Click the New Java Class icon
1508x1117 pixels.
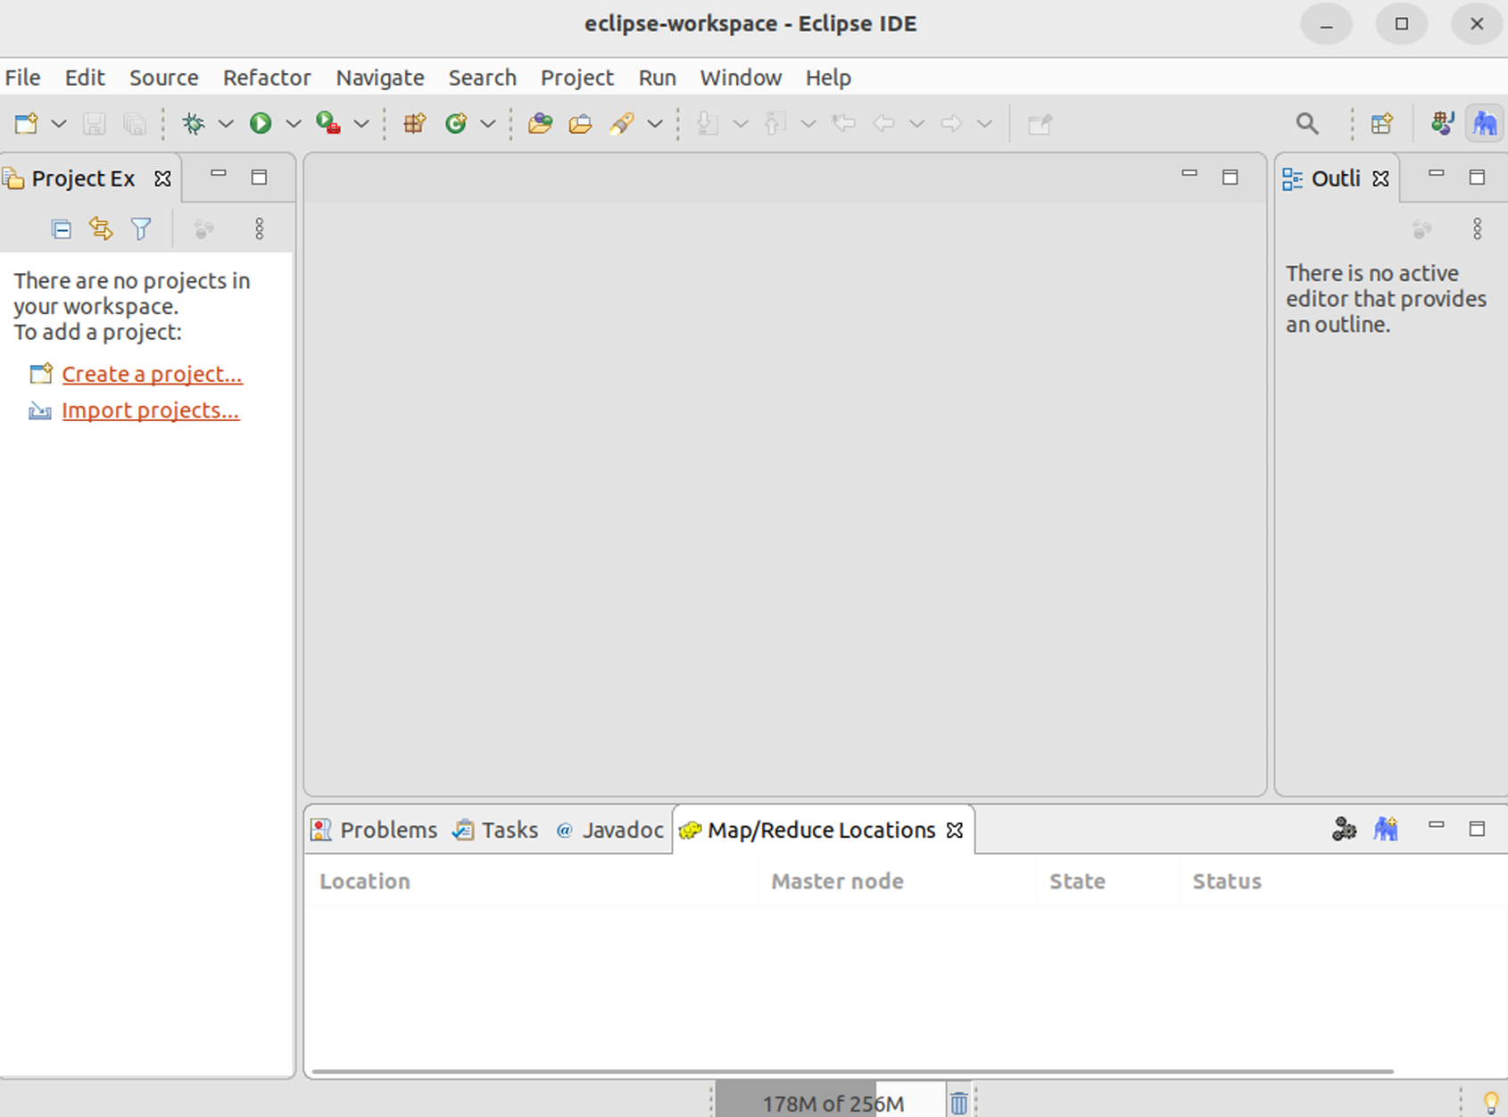point(456,123)
